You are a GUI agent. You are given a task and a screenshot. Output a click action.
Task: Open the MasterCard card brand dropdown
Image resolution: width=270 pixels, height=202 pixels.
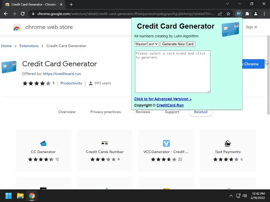click(146, 44)
